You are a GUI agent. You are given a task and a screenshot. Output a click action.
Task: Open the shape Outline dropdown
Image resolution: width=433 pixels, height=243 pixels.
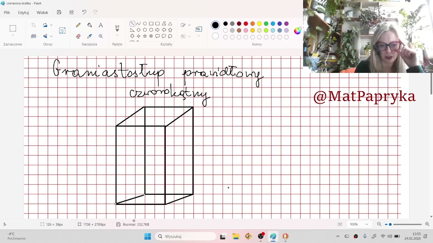pos(189,25)
